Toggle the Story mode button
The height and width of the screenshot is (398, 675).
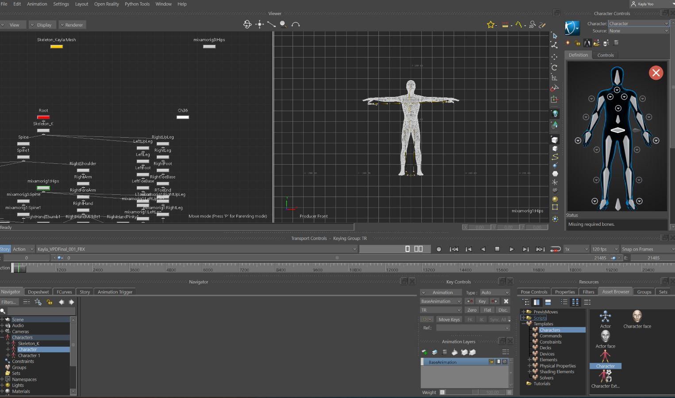5,249
